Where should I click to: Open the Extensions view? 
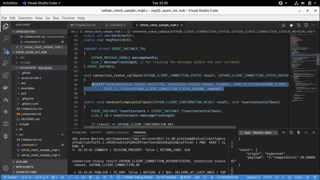5,75
